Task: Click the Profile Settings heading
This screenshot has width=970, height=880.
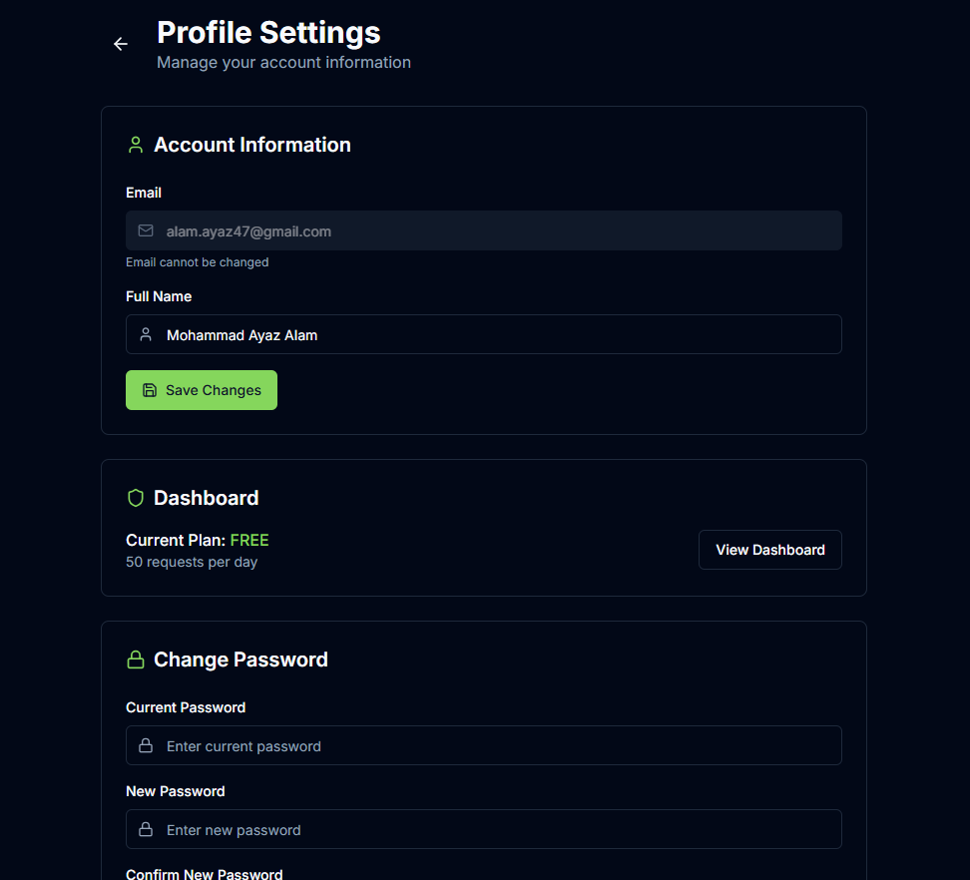Action: pos(268,33)
